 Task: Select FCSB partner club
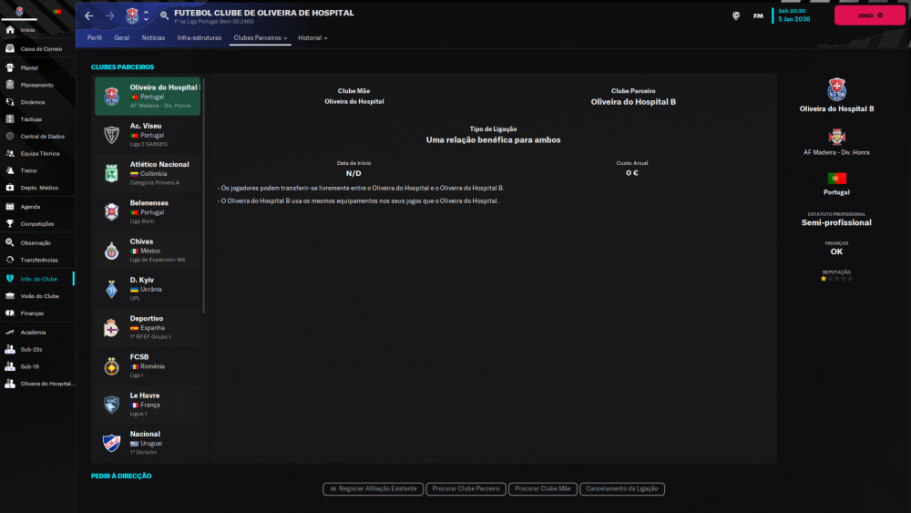pos(148,366)
